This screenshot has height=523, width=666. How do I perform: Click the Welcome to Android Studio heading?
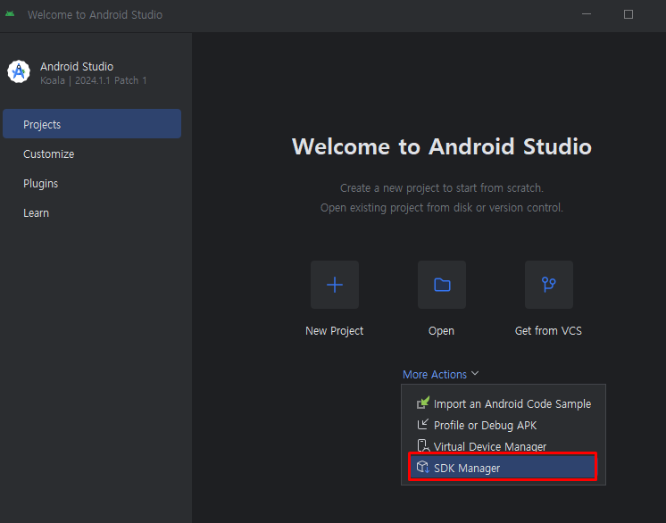pyautogui.click(x=442, y=147)
